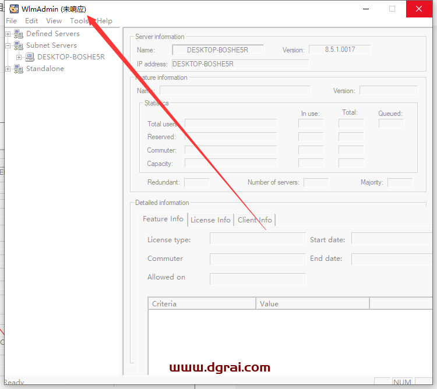The image size is (437, 389).
Task: Click the License type field
Action: tap(258, 239)
